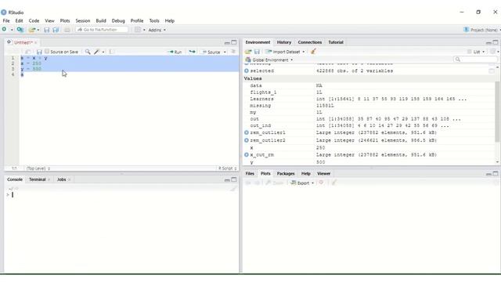Load workspace icon in Environment pane
The width and height of the screenshot is (501, 282).
(x=248, y=52)
